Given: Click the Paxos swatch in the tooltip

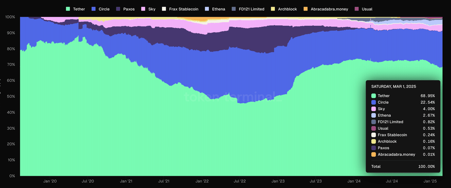Looking at the screenshot, I should pyautogui.click(x=373, y=148).
